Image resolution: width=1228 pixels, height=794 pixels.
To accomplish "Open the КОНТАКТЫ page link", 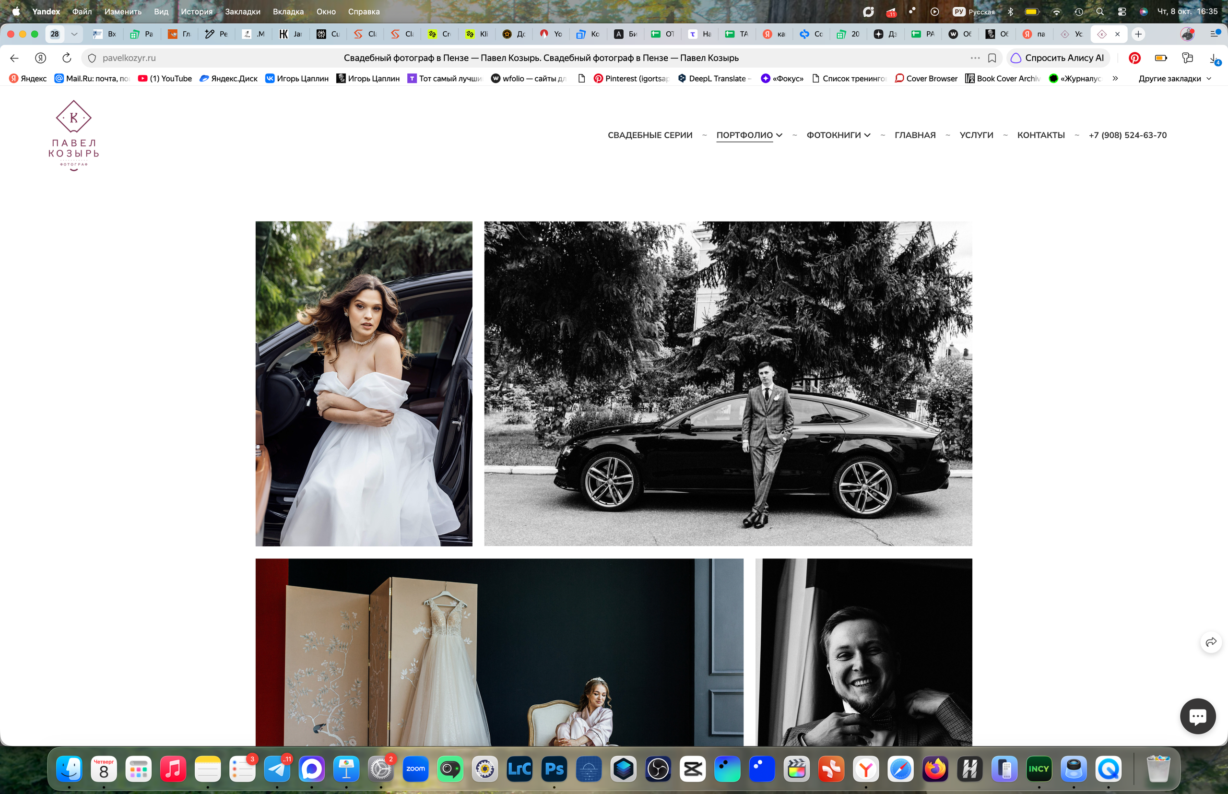I will pos(1040,135).
